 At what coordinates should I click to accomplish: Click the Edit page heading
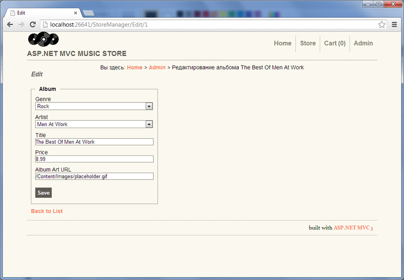37,74
